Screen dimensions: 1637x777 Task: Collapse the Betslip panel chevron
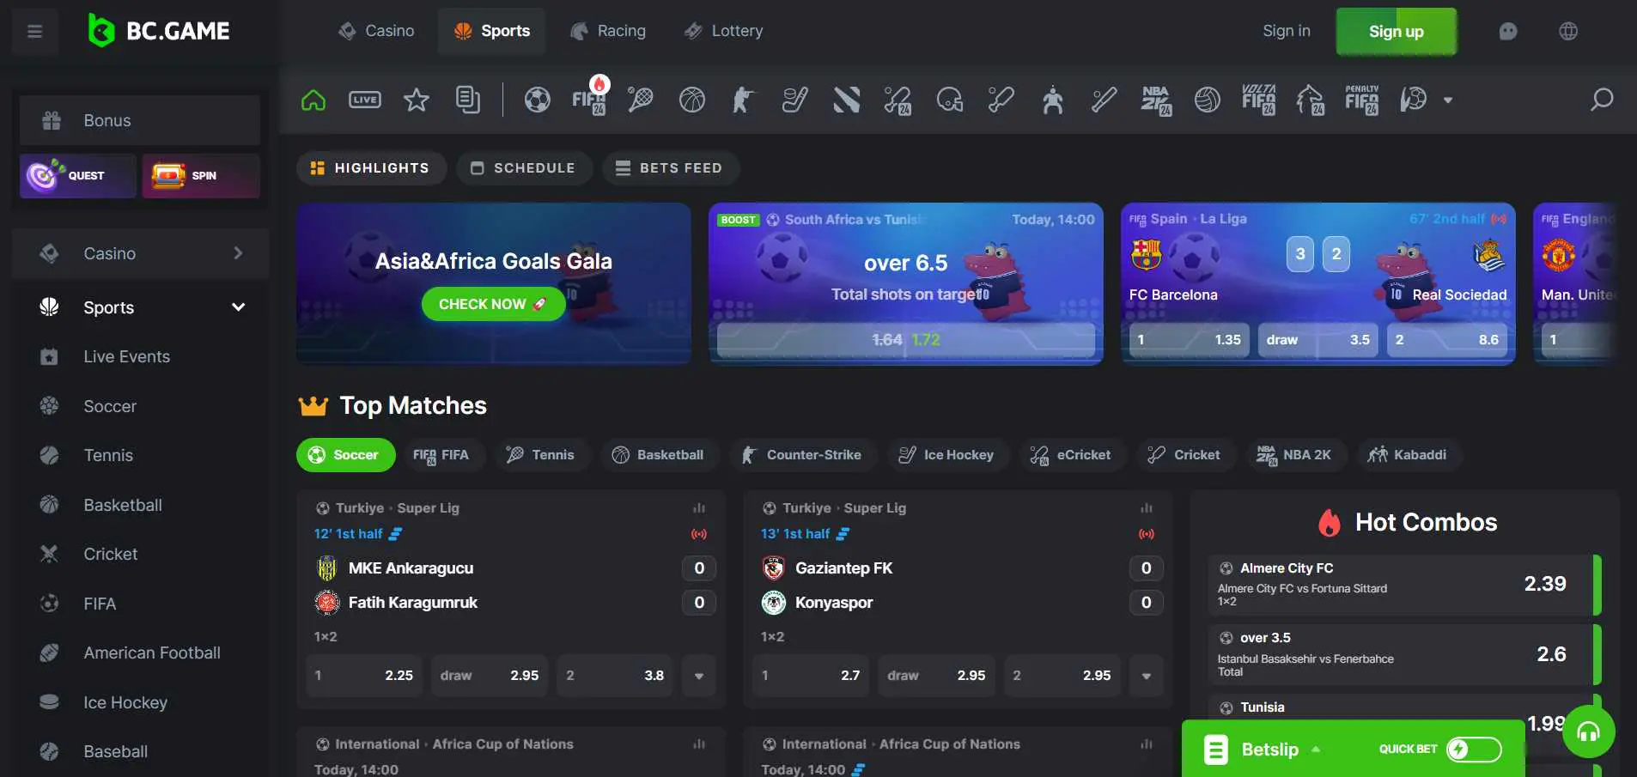coord(1318,749)
